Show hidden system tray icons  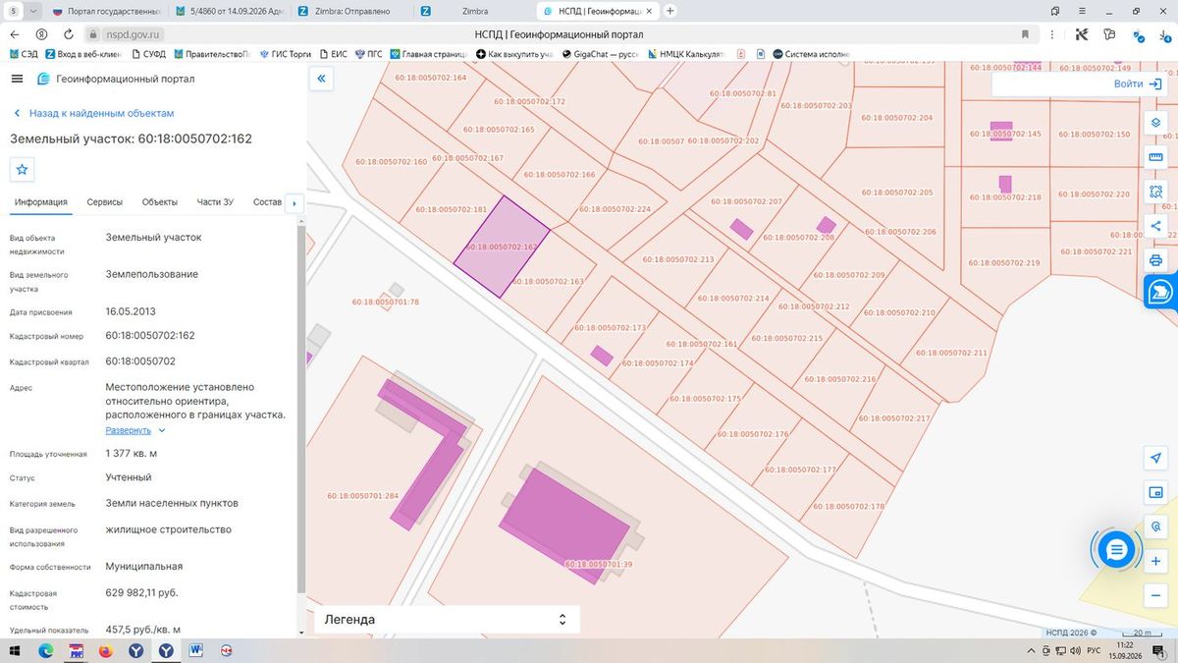coord(1032,650)
